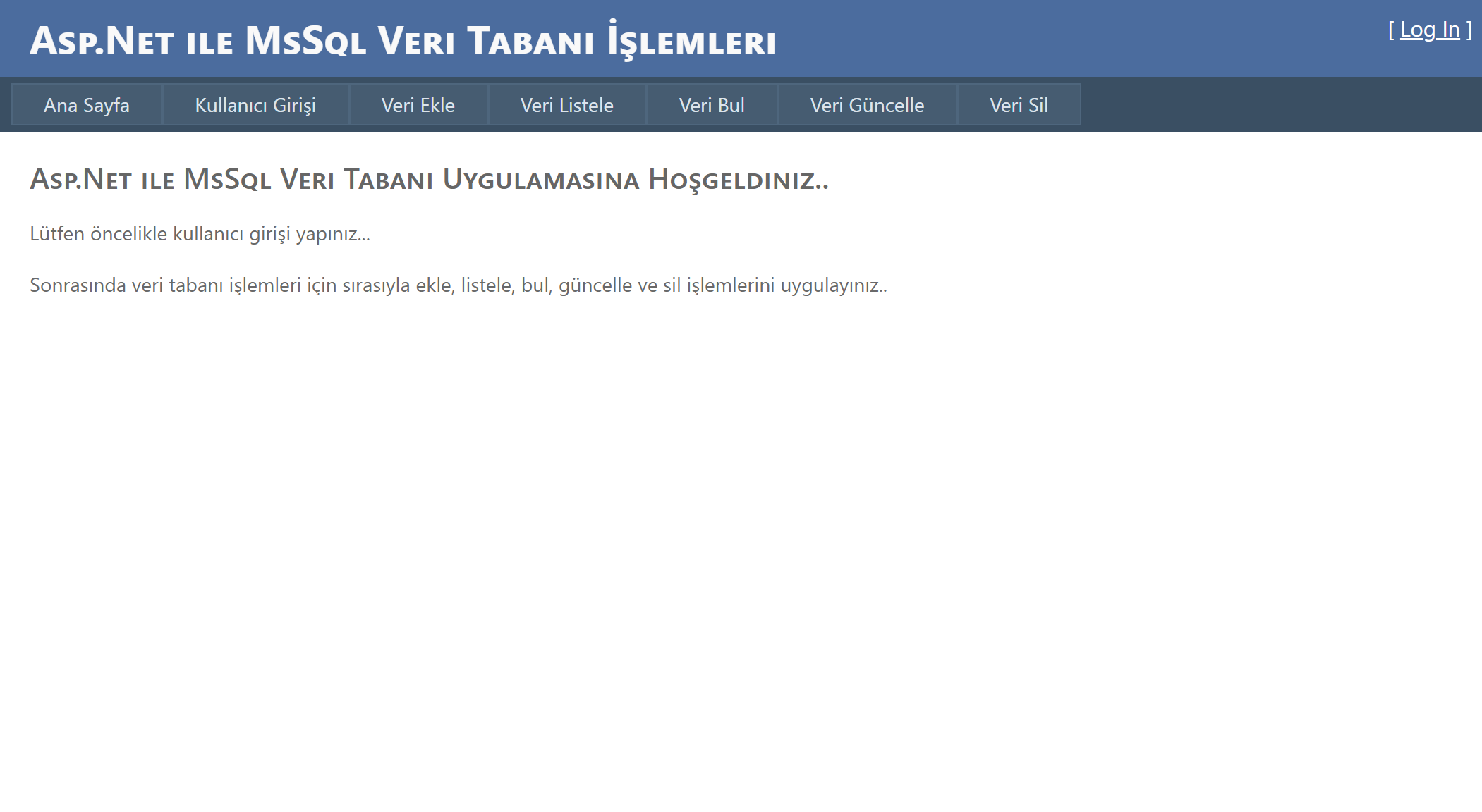Select the Veri Ekle menu item
Screen dimensions: 1482x812
[x=418, y=105]
